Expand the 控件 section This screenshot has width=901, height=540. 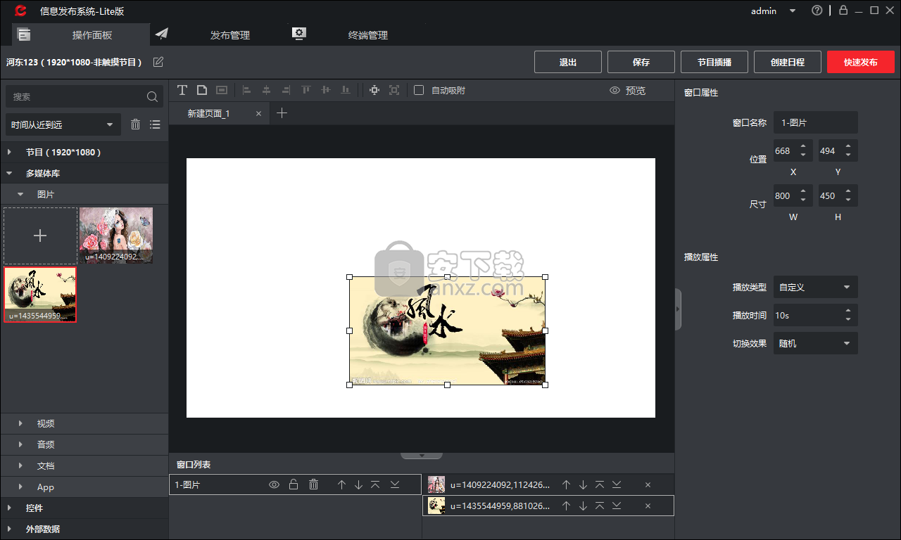point(10,508)
